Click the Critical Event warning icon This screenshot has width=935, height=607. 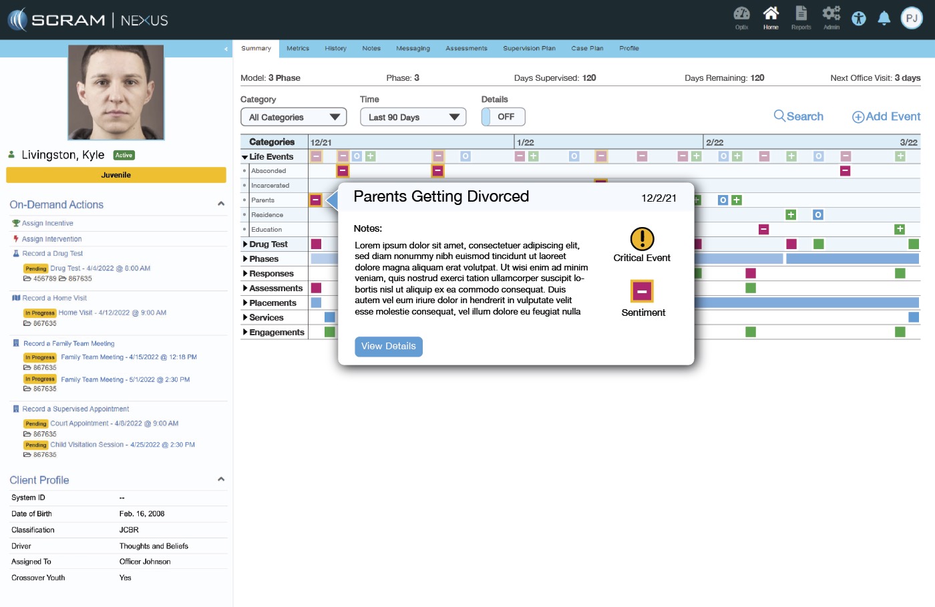click(x=642, y=239)
